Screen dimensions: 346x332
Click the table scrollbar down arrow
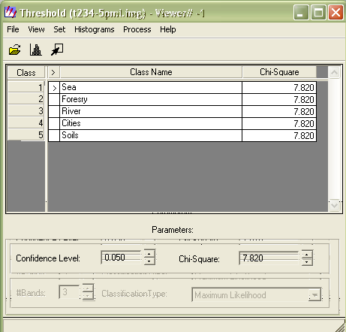[x=334, y=206]
